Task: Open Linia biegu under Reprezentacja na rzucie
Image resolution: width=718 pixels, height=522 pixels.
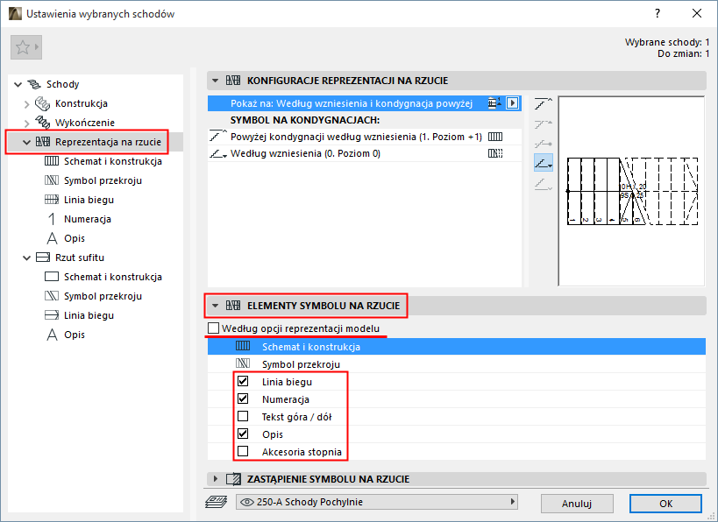Action: coord(89,200)
